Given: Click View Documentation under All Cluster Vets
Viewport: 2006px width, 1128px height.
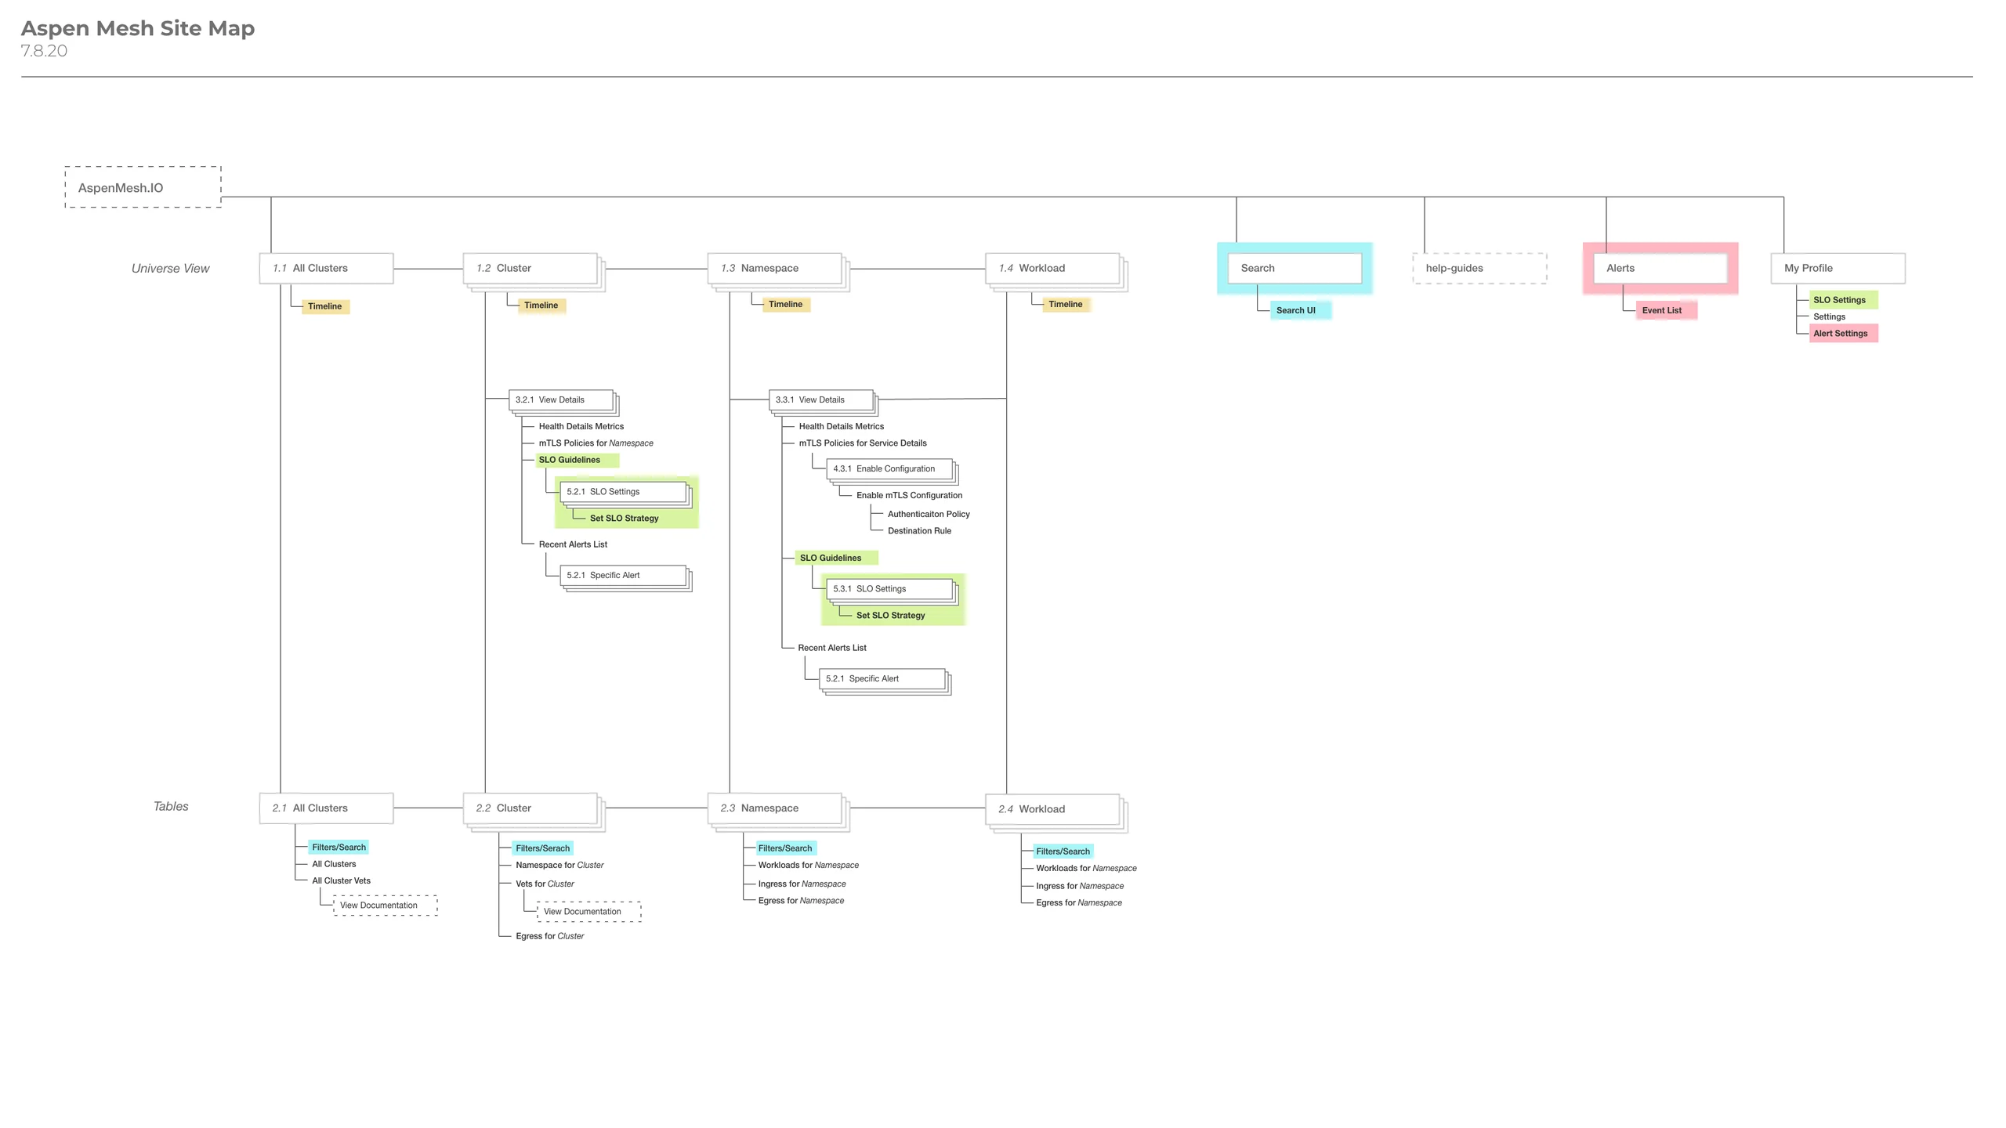Looking at the screenshot, I should pos(385,906).
